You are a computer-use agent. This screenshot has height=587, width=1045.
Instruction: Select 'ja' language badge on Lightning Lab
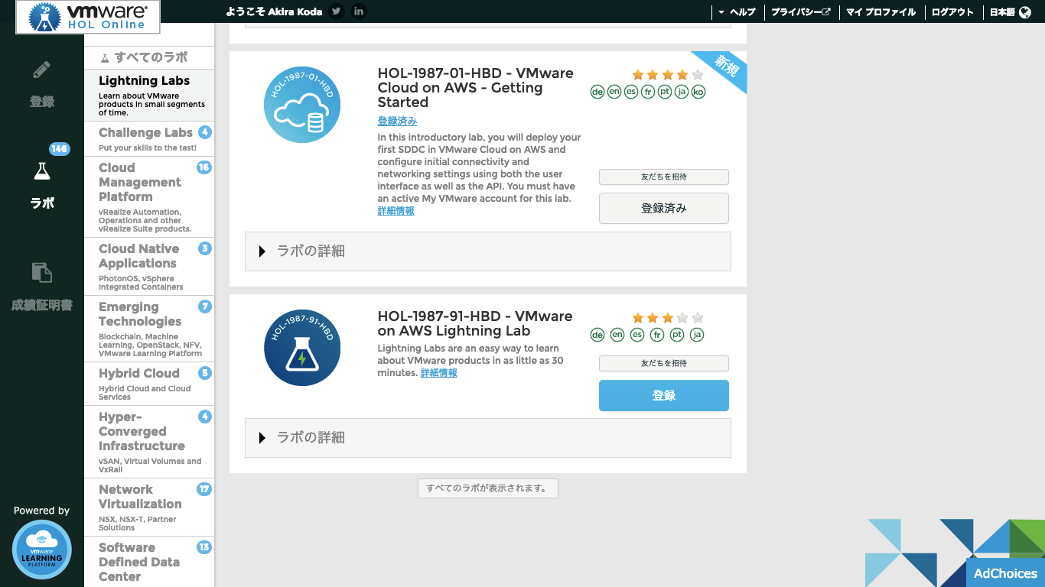pos(696,335)
